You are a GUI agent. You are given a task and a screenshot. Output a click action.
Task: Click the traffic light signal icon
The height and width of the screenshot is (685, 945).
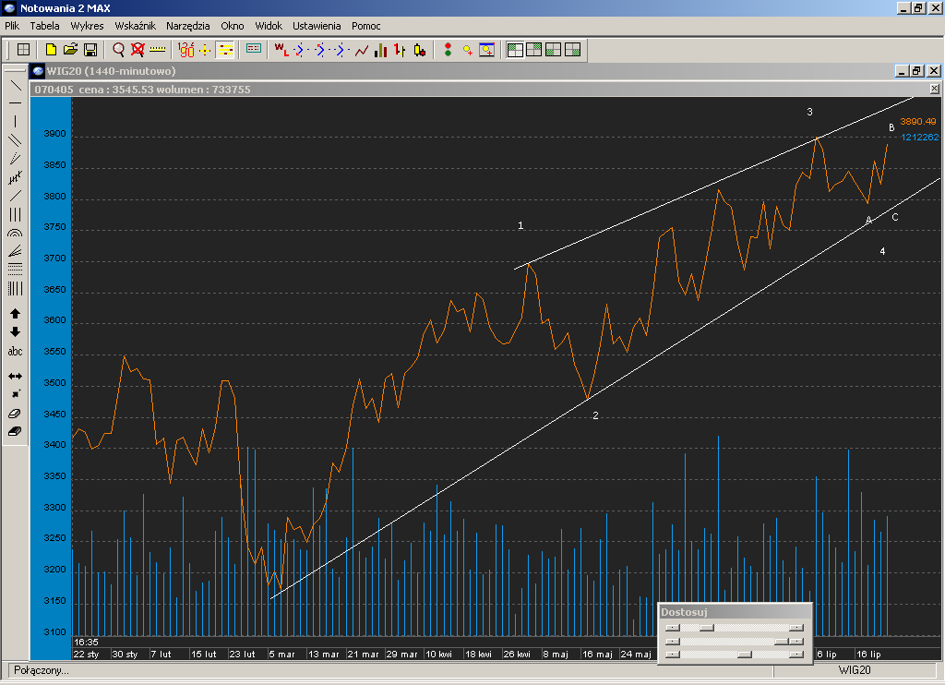448,50
